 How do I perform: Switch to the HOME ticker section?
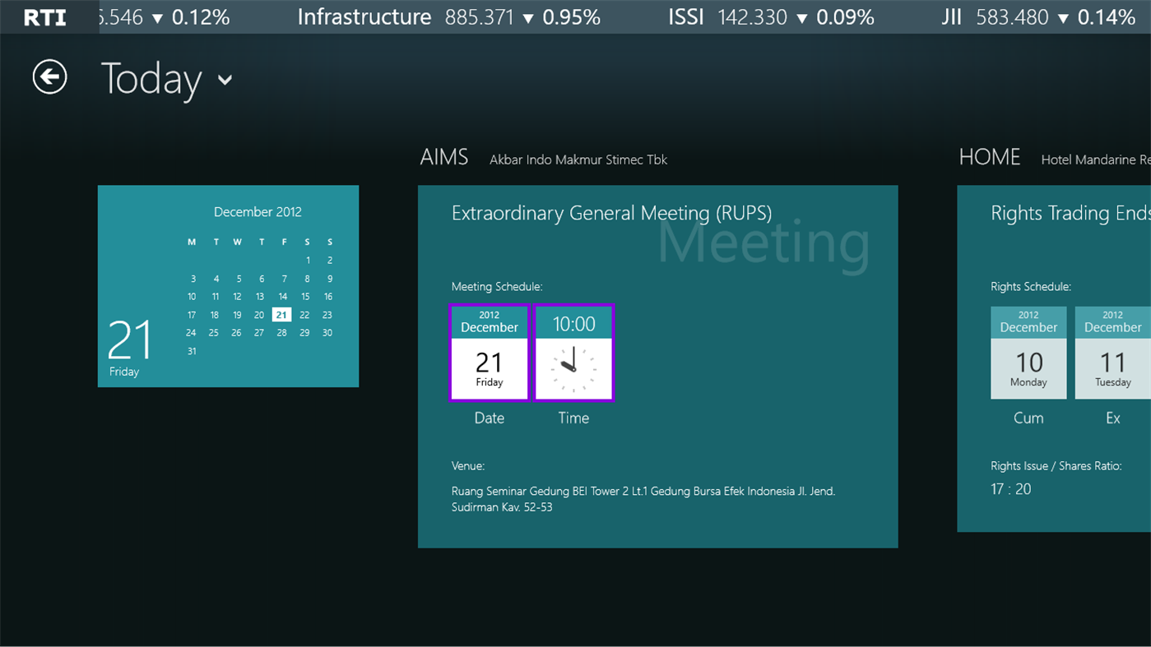click(989, 156)
